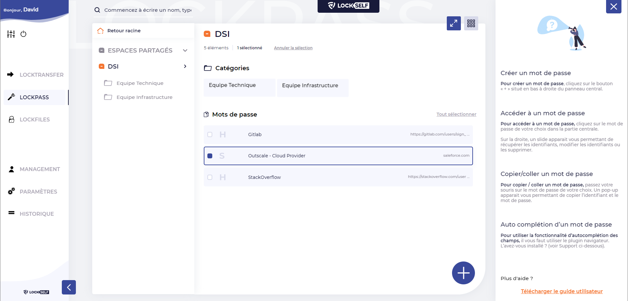
Task: Expand the DSI folder arrow
Action: click(x=185, y=66)
